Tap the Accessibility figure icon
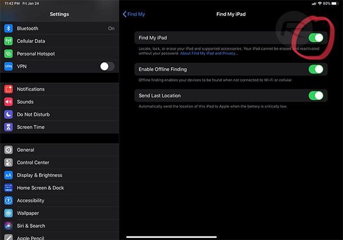The height and width of the screenshot is (240, 343). tap(9, 200)
